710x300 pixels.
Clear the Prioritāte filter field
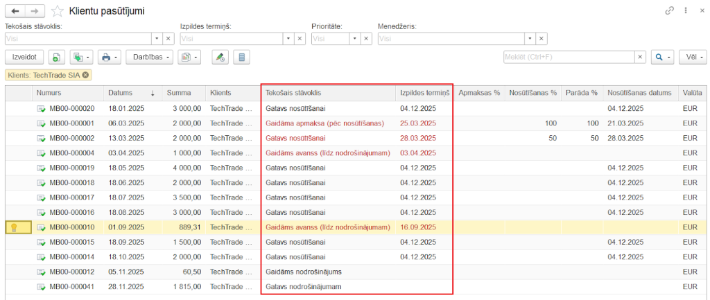(366, 39)
